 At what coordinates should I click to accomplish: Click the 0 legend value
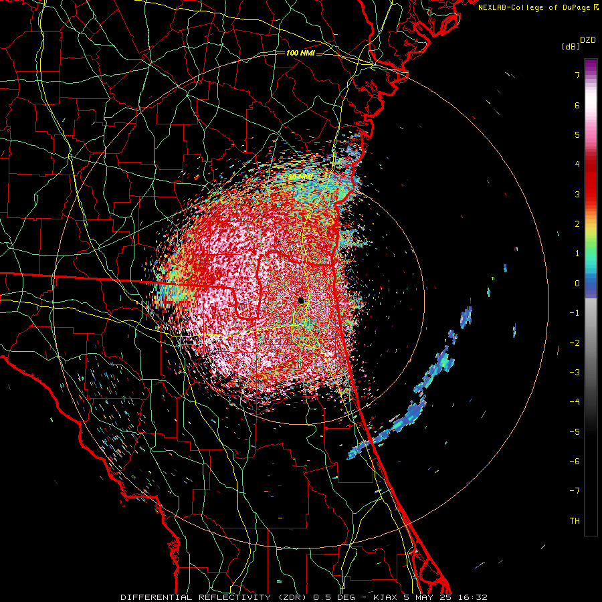pos(577,284)
